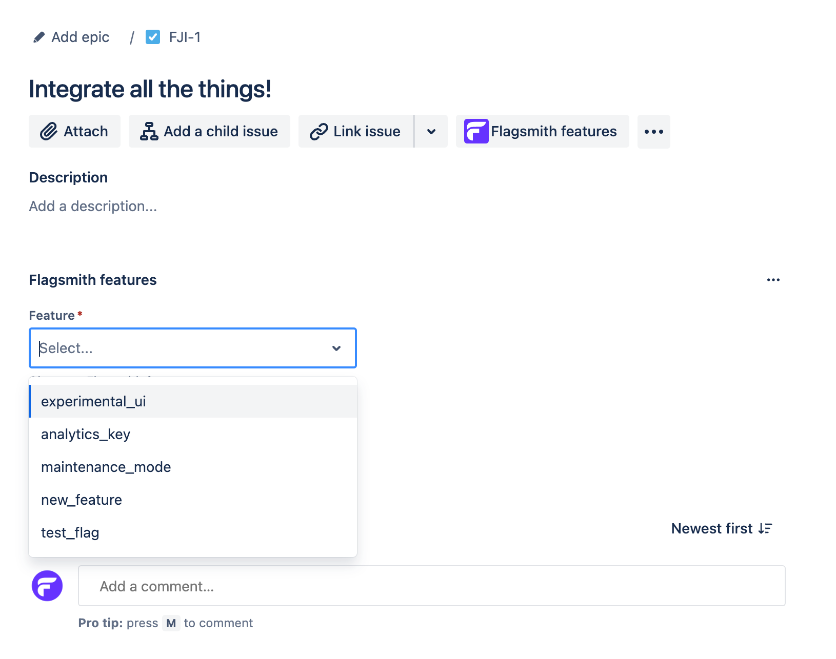Screen dimensions: 836x659
Task: Open the Flagsmith features section ellipsis menu
Action: (773, 280)
